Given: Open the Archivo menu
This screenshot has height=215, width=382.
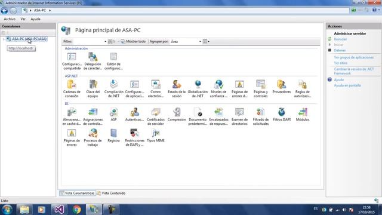Looking at the screenshot, I should click(10, 19).
